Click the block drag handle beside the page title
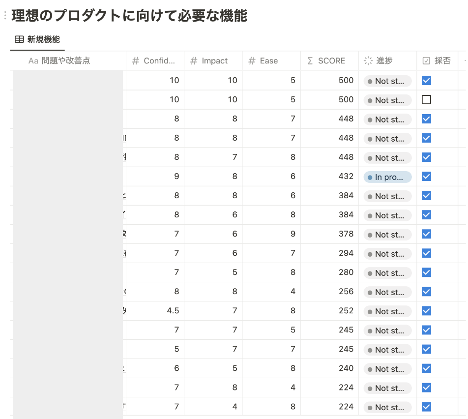Image resolution: width=468 pixels, height=419 pixels. coord(5,16)
